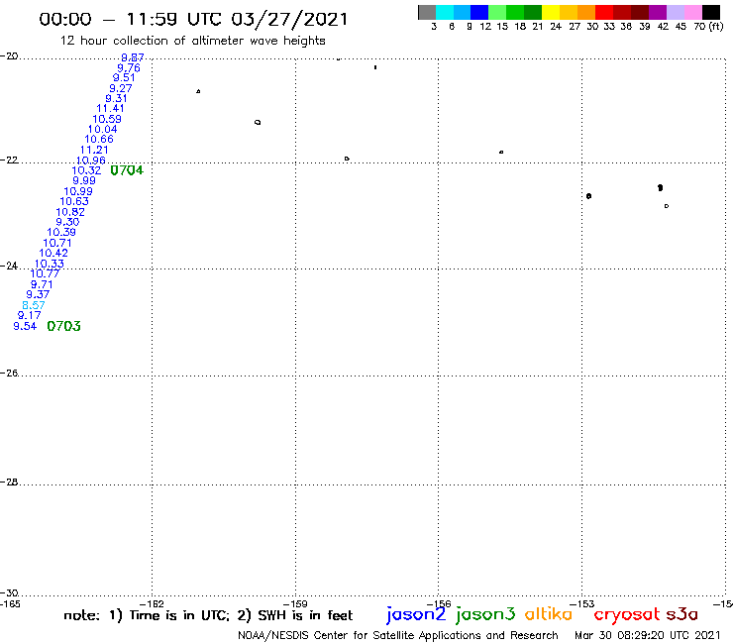
Task: Click the 9.37 measurement
Action: (38, 294)
